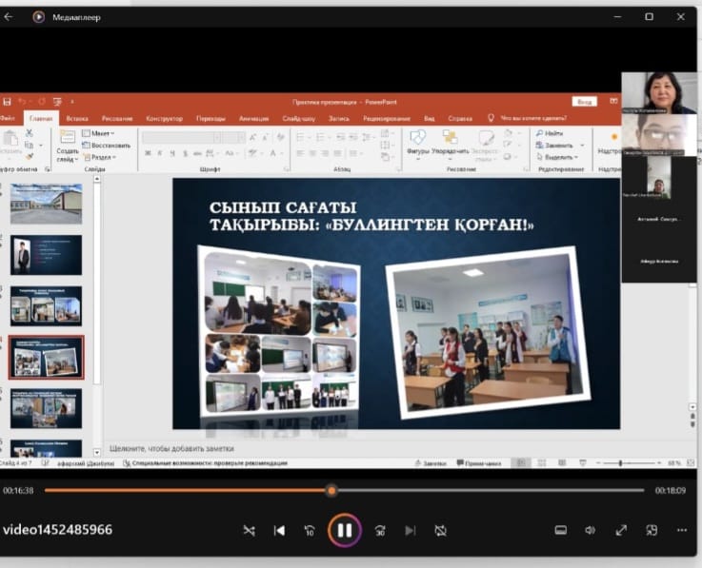The width and height of the screenshot is (702, 568).
Task: Skip forward 30 seconds
Action: [379, 530]
